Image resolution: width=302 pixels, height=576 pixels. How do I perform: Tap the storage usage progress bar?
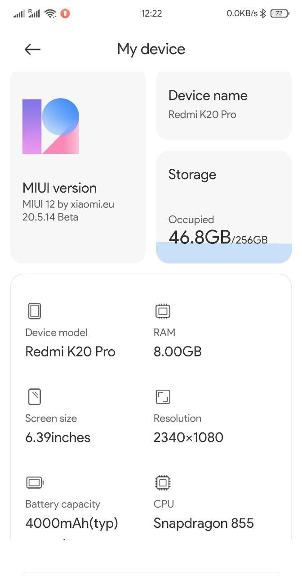click(224, 253)
